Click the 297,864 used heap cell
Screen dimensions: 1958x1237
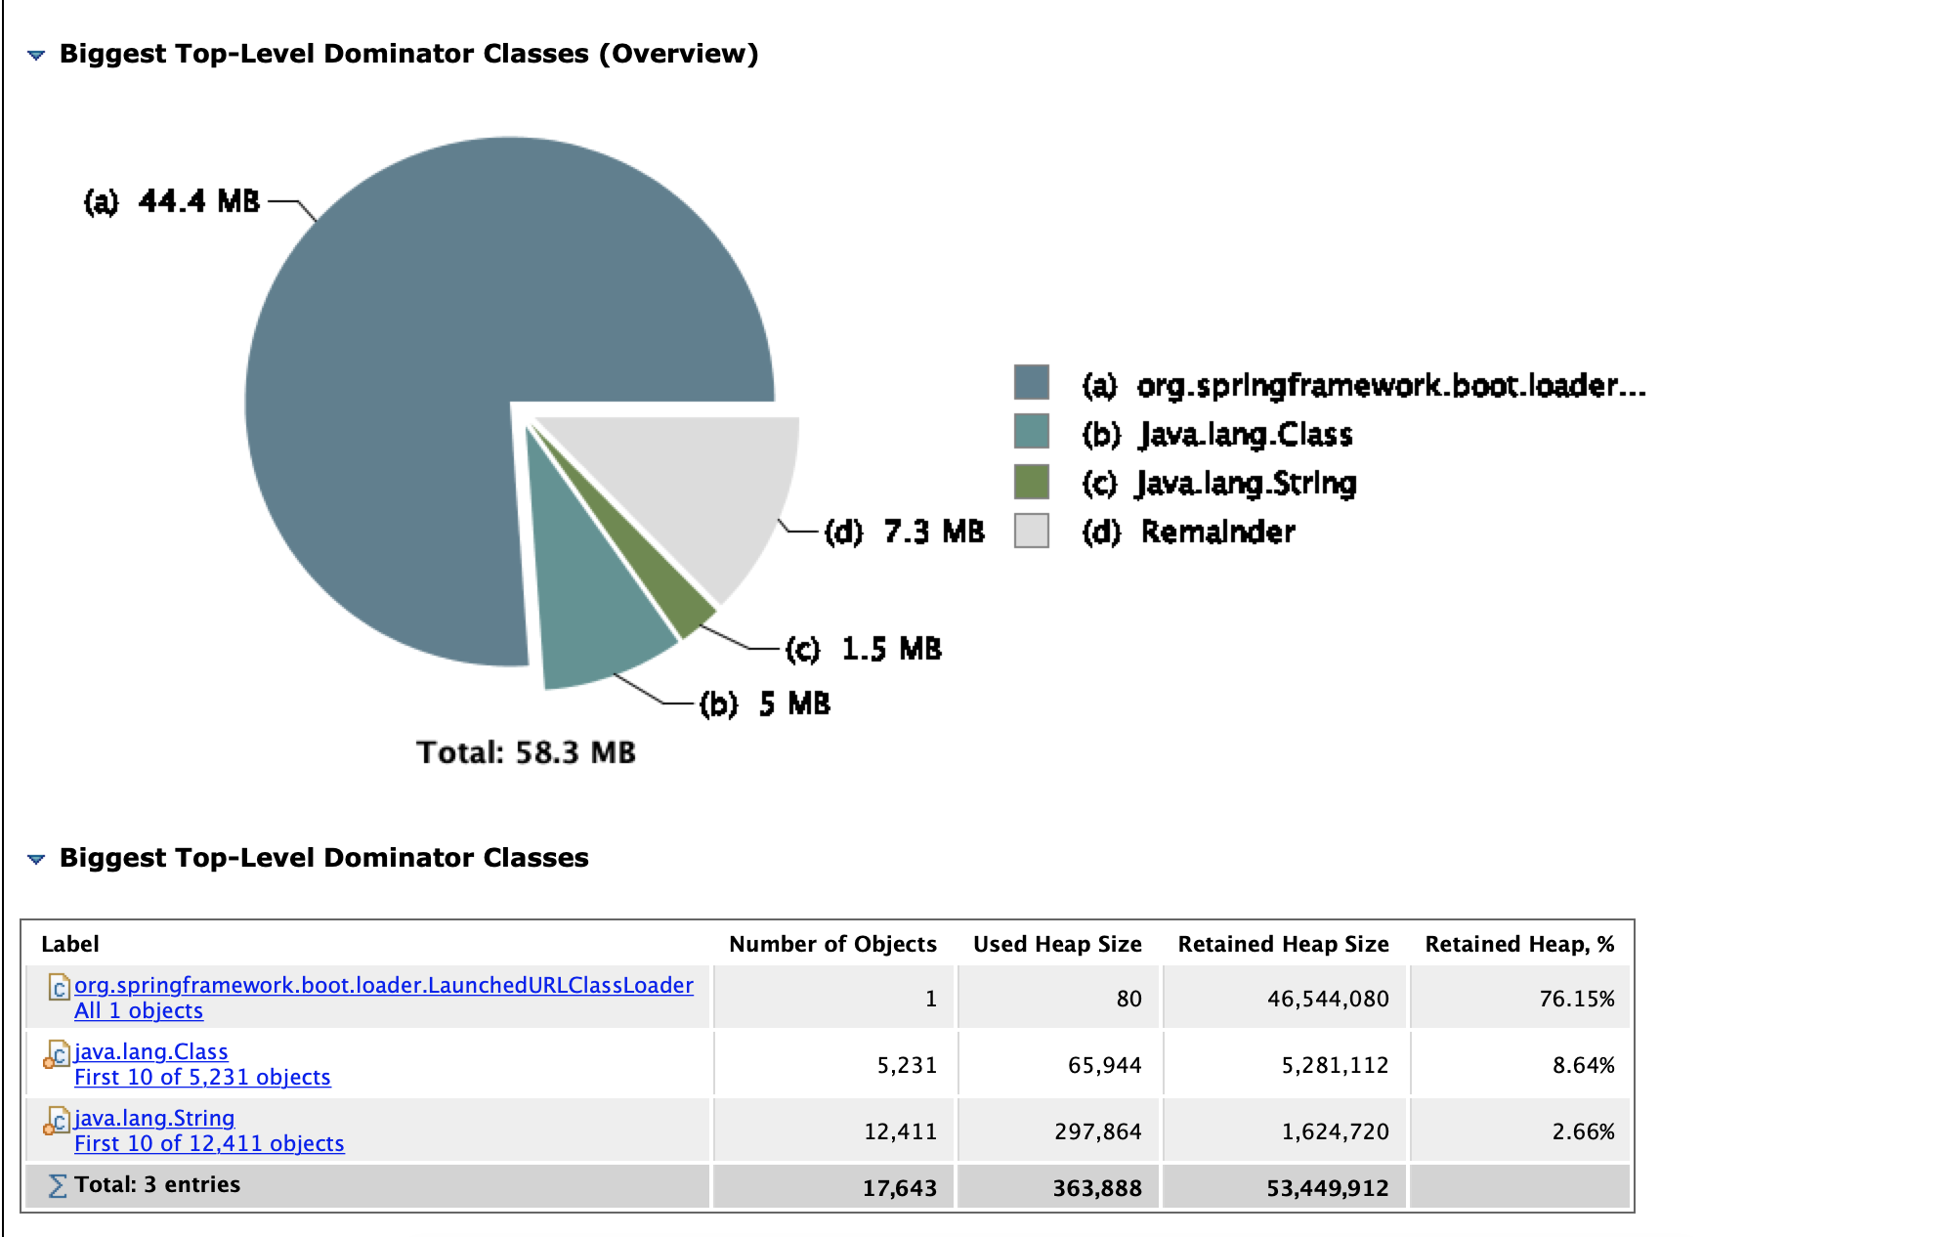coord(1058,1130)
